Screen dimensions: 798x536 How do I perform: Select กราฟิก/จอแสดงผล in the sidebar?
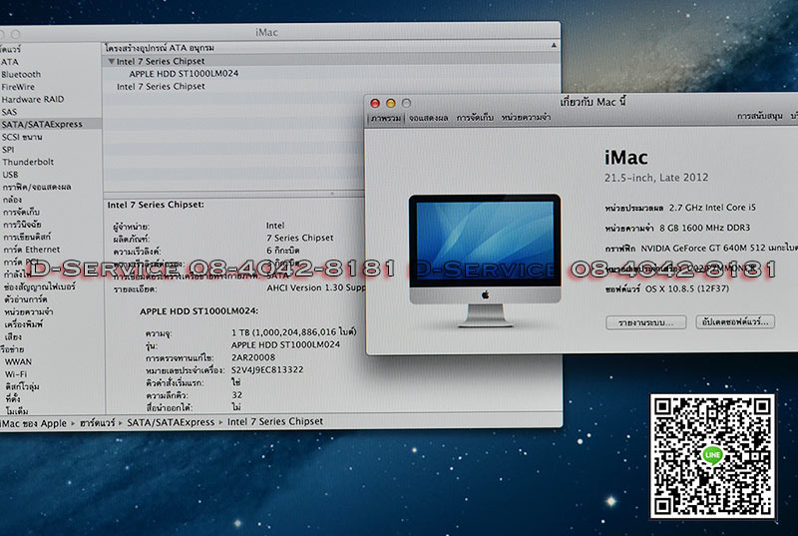pos(37,187)
